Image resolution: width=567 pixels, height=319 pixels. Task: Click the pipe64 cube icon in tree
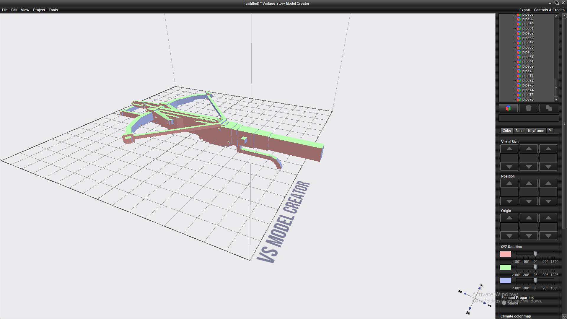(519, 43)
